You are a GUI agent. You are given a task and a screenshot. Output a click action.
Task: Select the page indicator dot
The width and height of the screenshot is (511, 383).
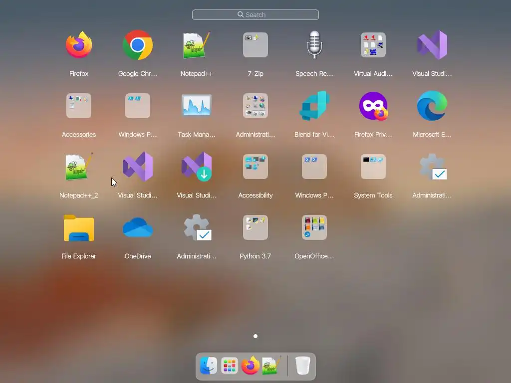[x=255, y=336]
